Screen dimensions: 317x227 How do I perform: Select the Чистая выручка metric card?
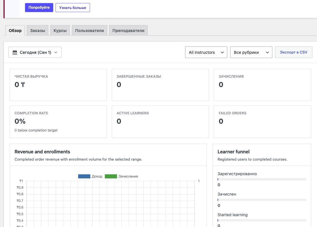point(58,85)
